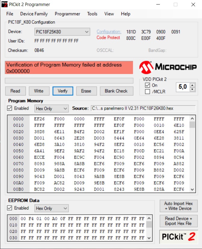The height and width of the screenshot is (249, 202).
Task: Click EEPROM Data scrollbar down arrow
Action: (149, 238)
